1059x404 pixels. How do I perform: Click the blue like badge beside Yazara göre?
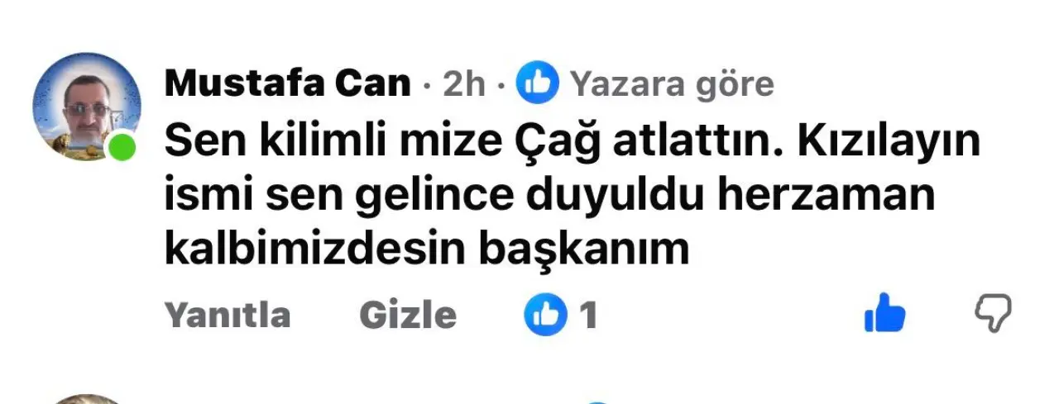538,83
